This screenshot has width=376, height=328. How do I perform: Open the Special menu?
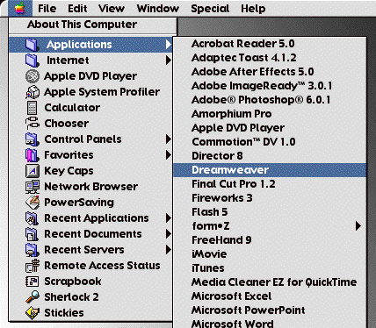[210, 9]
